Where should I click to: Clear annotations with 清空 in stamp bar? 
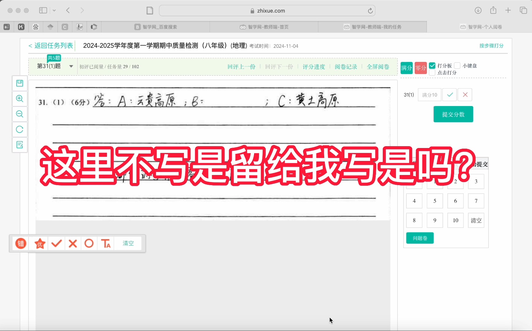tap(128, 243)
